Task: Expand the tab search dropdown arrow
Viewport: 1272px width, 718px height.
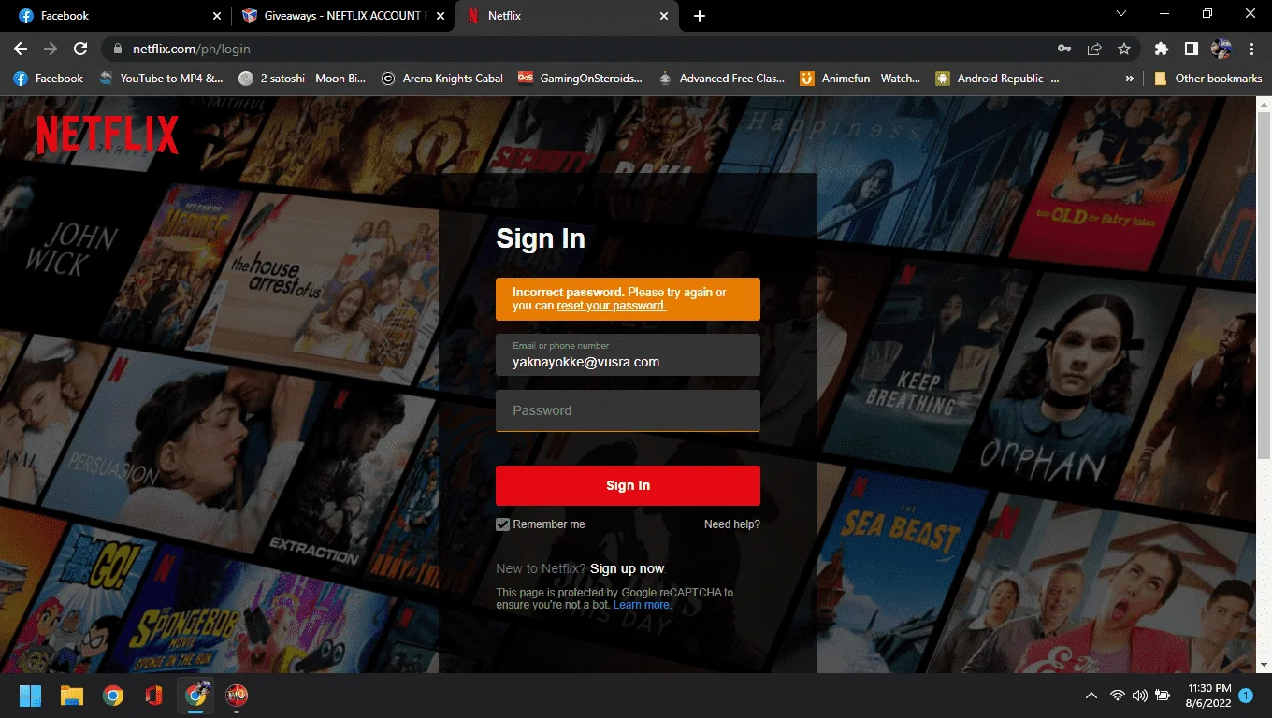Action: click(1122, 14)
